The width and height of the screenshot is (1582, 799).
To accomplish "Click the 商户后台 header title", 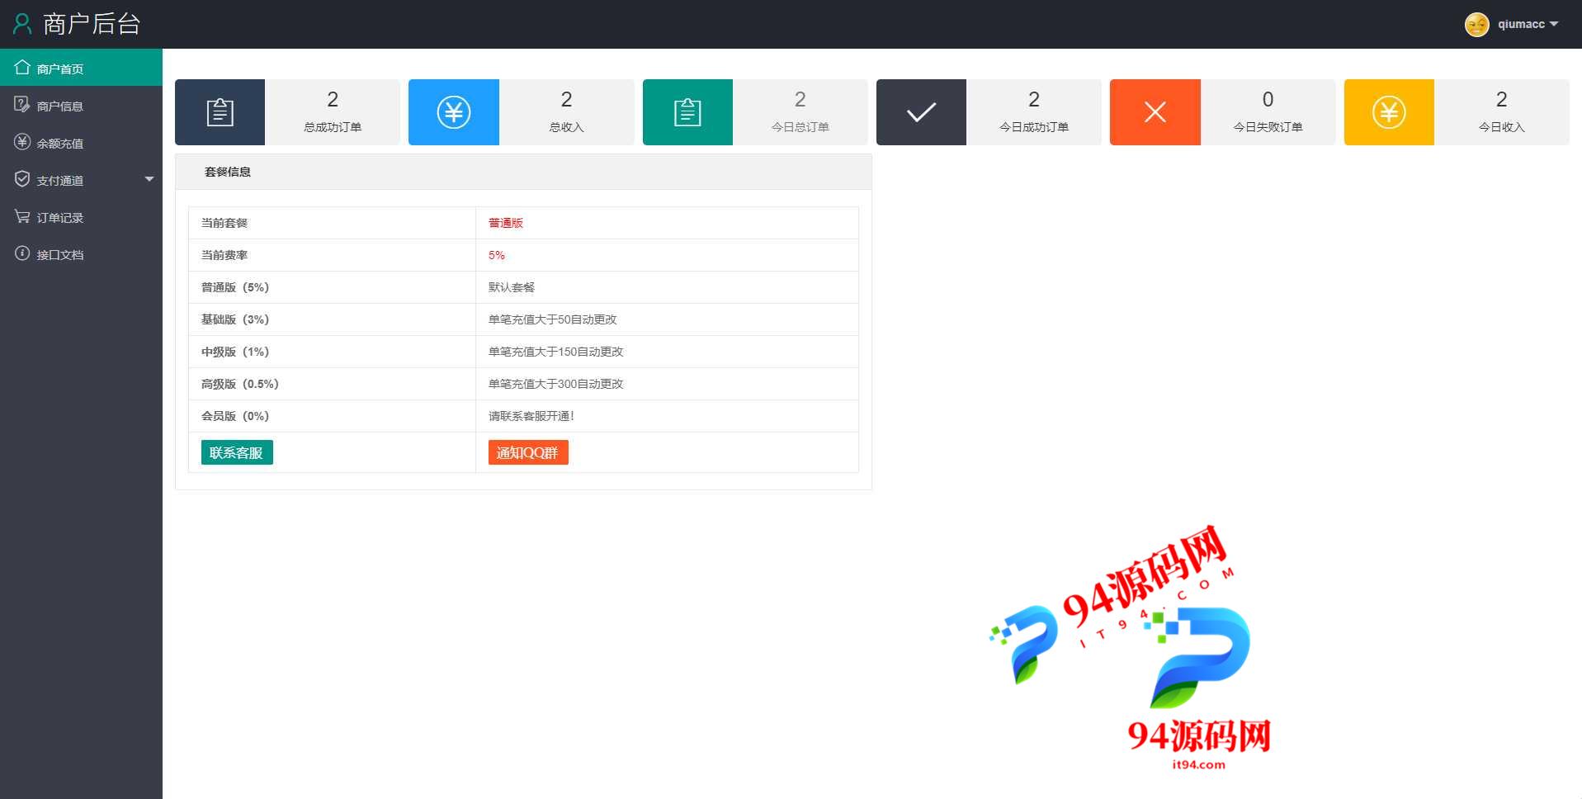I will point(92,24).
